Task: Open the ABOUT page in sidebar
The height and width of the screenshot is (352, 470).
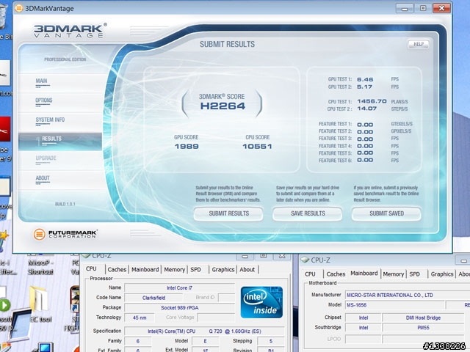Action: point(43,178)
